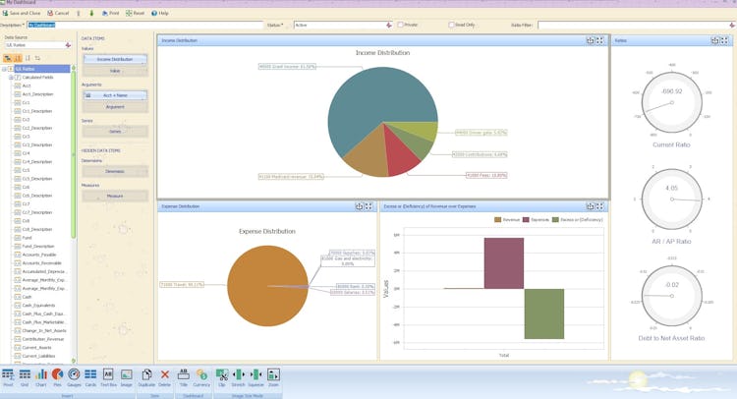Open the Income Distribution value options
The height and width of the screenshot is (399, 737).
115,59
